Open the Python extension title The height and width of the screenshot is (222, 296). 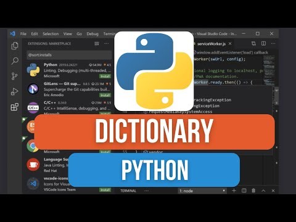[51, 65]
